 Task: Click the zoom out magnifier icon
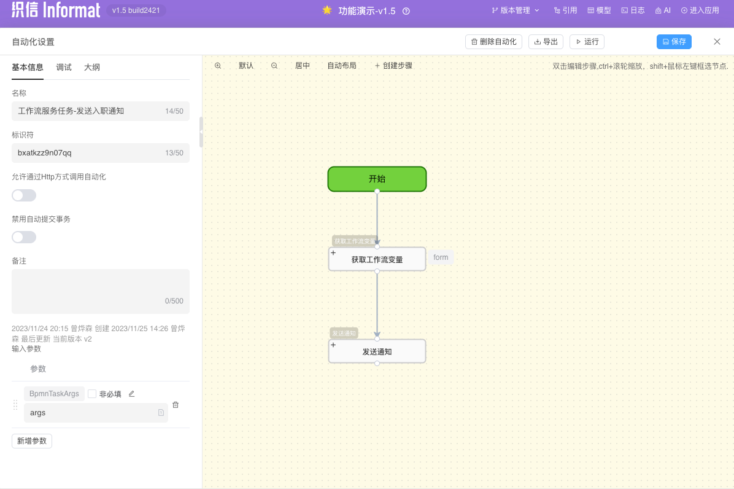(274, 66)
